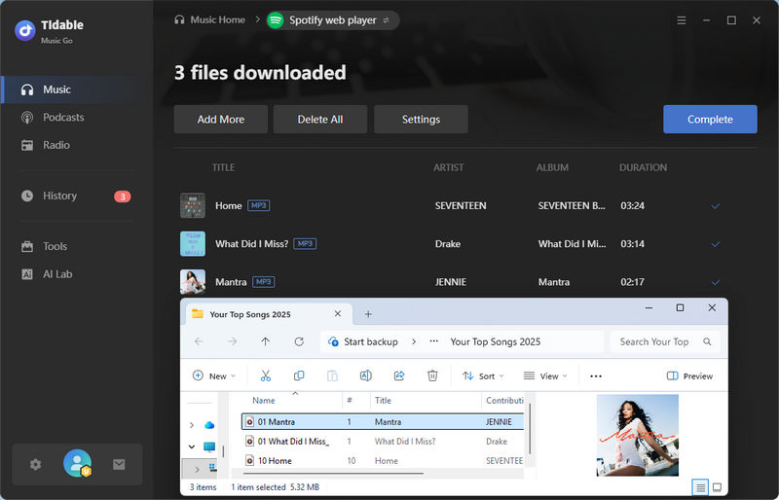Click the settings gear in bottom-left panel
The height and width of the screenshot is (500, 779).
click(x=36, y=465)
